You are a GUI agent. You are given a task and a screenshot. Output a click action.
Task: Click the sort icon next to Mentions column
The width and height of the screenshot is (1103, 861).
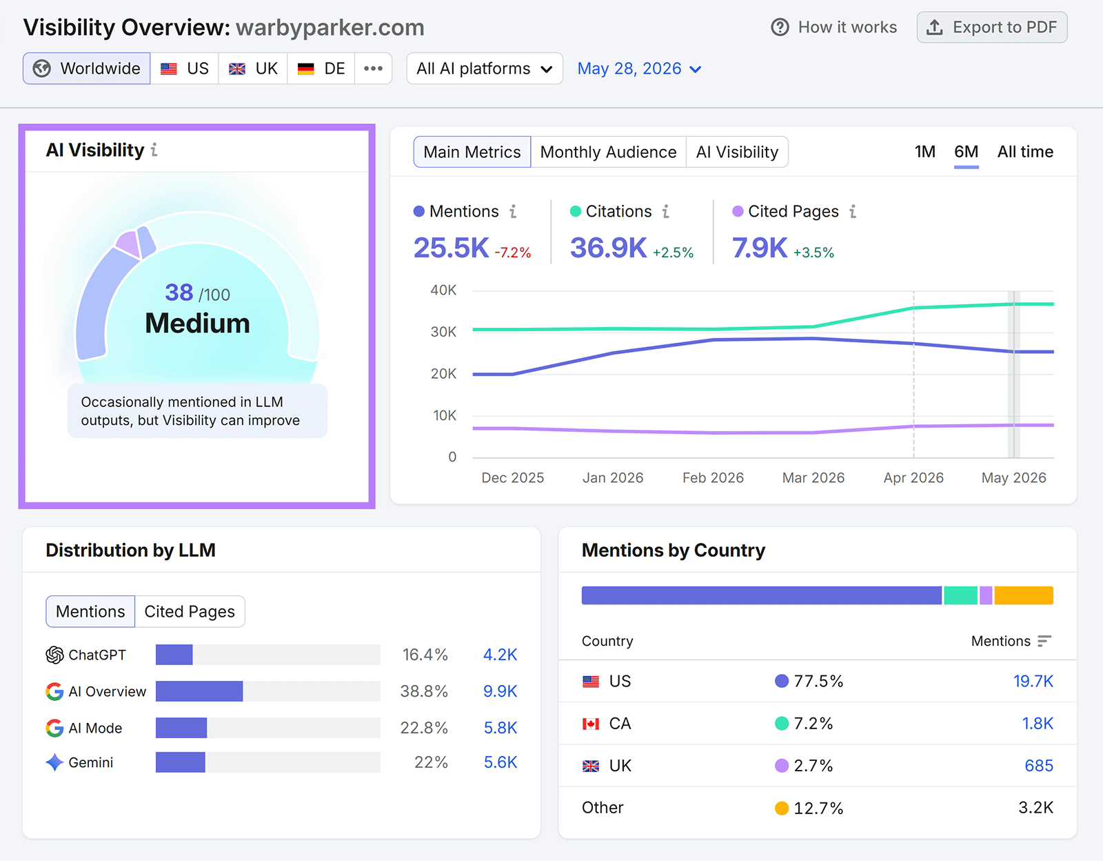tap(1044, 641)
